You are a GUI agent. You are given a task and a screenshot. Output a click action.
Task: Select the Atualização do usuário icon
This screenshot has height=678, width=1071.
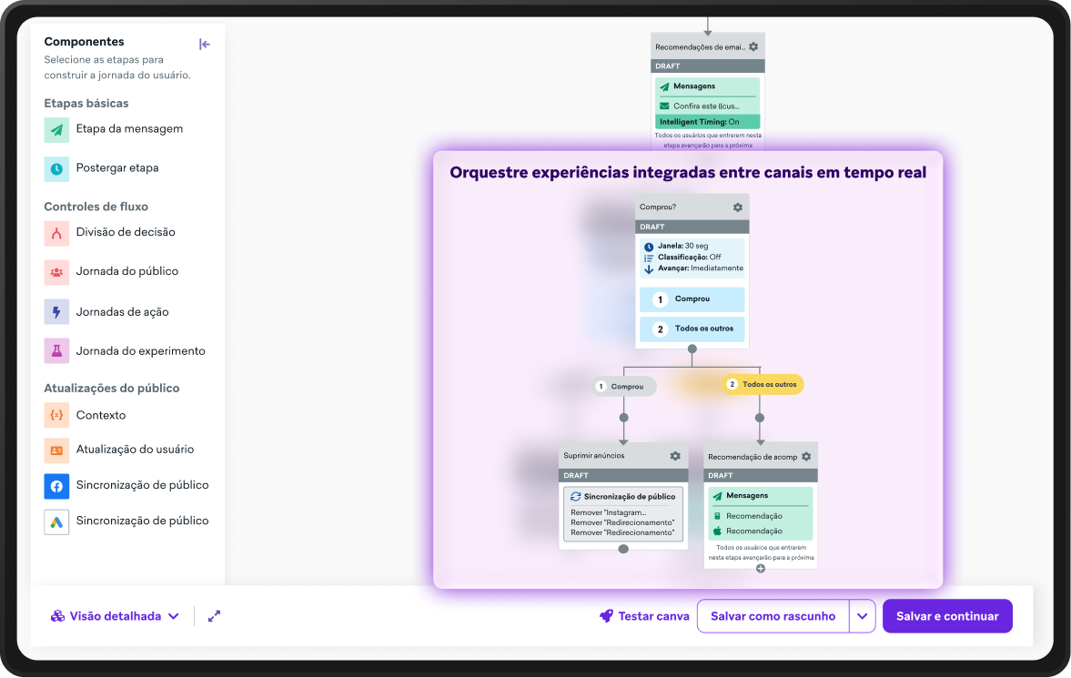(56, 450)
